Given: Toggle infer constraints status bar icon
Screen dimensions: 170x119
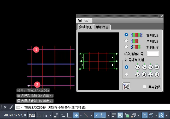Looking at the screenshot, I should (56, 115).
